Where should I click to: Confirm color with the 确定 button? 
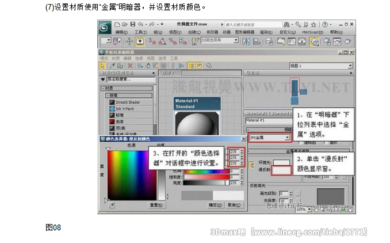(215, 205)
